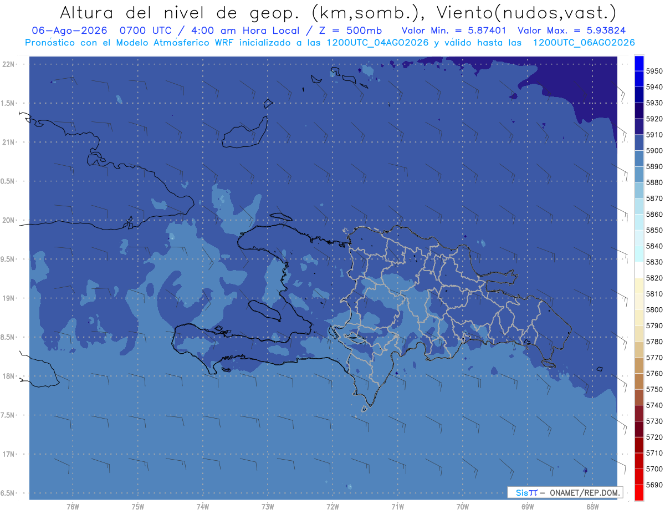Click the longitude label '71W'
665x514 pixels.
397,507
